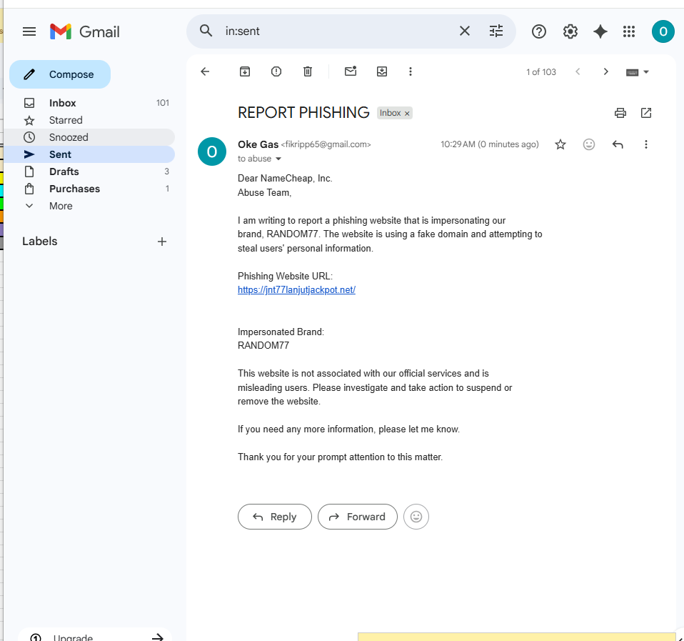Open the email in a new window
Image resolution: width=684 pixels, height=641 pixels.
click(646, 113)
